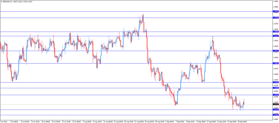Select the 1.5096 horizontal line price tag
This screenshot has height=123, width=279.
[276, 115]
